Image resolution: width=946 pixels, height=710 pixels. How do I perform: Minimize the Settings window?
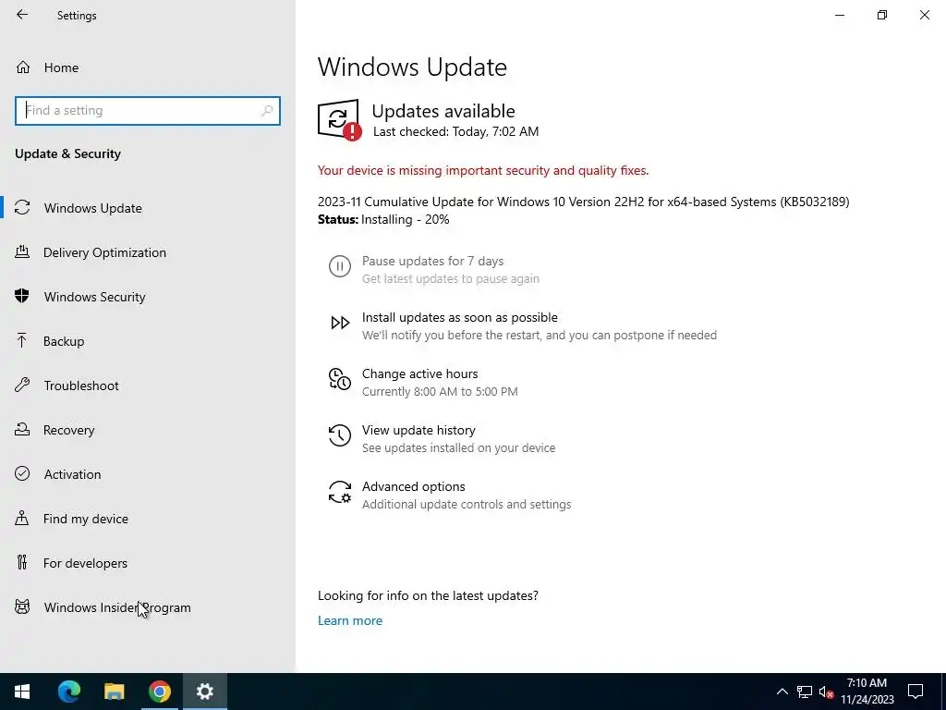coord(839,15)
